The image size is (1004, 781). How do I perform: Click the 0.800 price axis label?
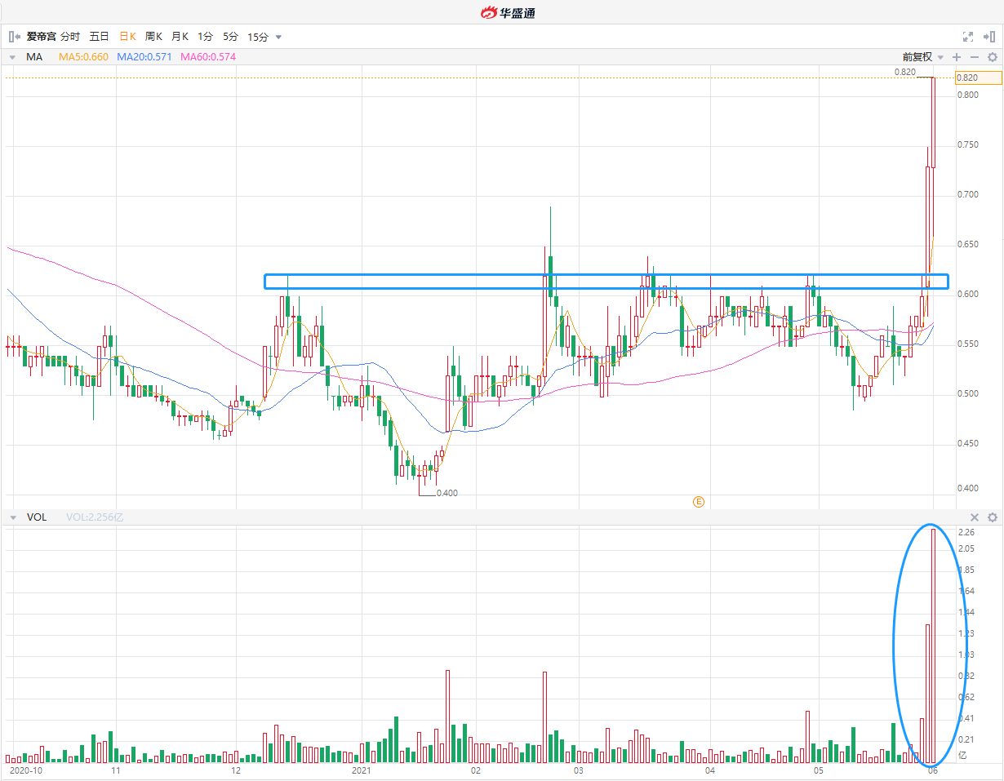968,95
